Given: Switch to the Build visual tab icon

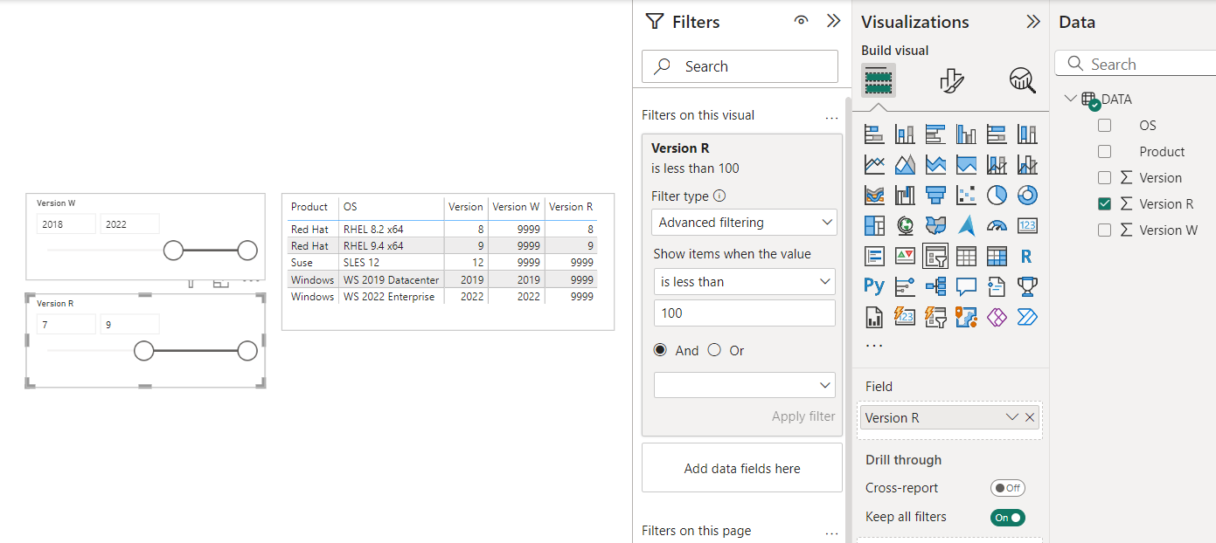Looking at the screenshot, I should 879,80.
